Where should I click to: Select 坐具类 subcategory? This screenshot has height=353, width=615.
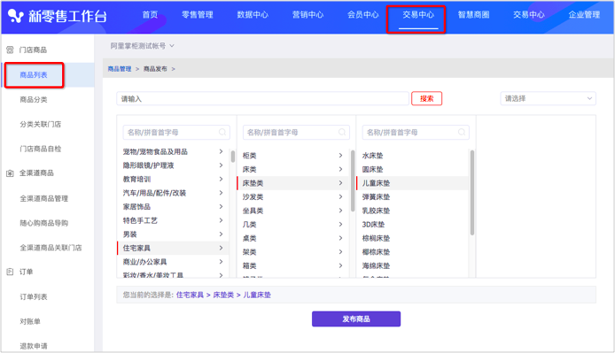[253, 211]
